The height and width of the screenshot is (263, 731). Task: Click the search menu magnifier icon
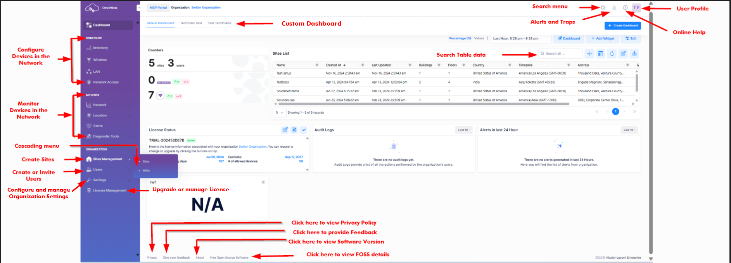(x=603, y=8)
